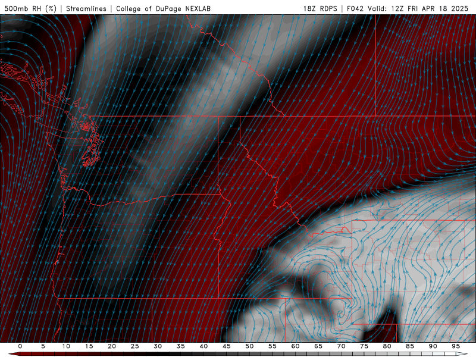Click the colorbar label "15"

click(x=89, y=346)
